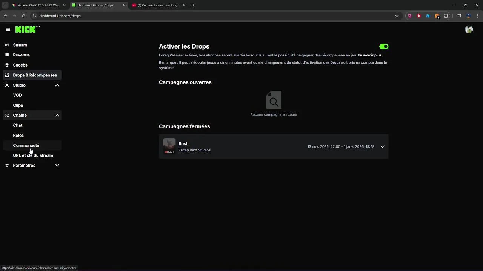Expand the Rust campaign chevron
This screenshot has height=271, width=483.
pos(382,146)
